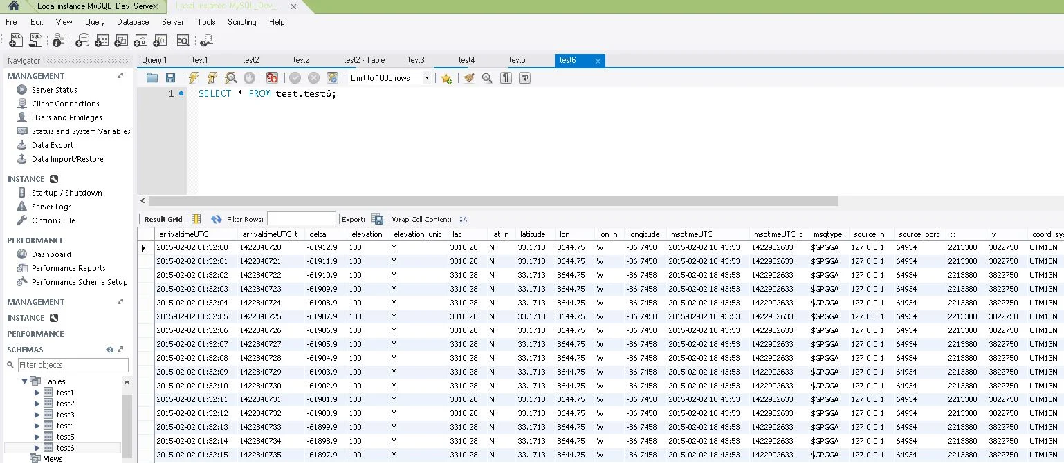
Task: Refresh the result grid data
Action: (x=217, y=219)
